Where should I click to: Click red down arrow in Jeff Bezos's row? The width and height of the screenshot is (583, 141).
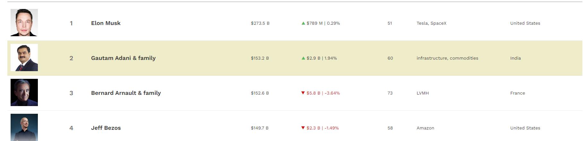303,128
